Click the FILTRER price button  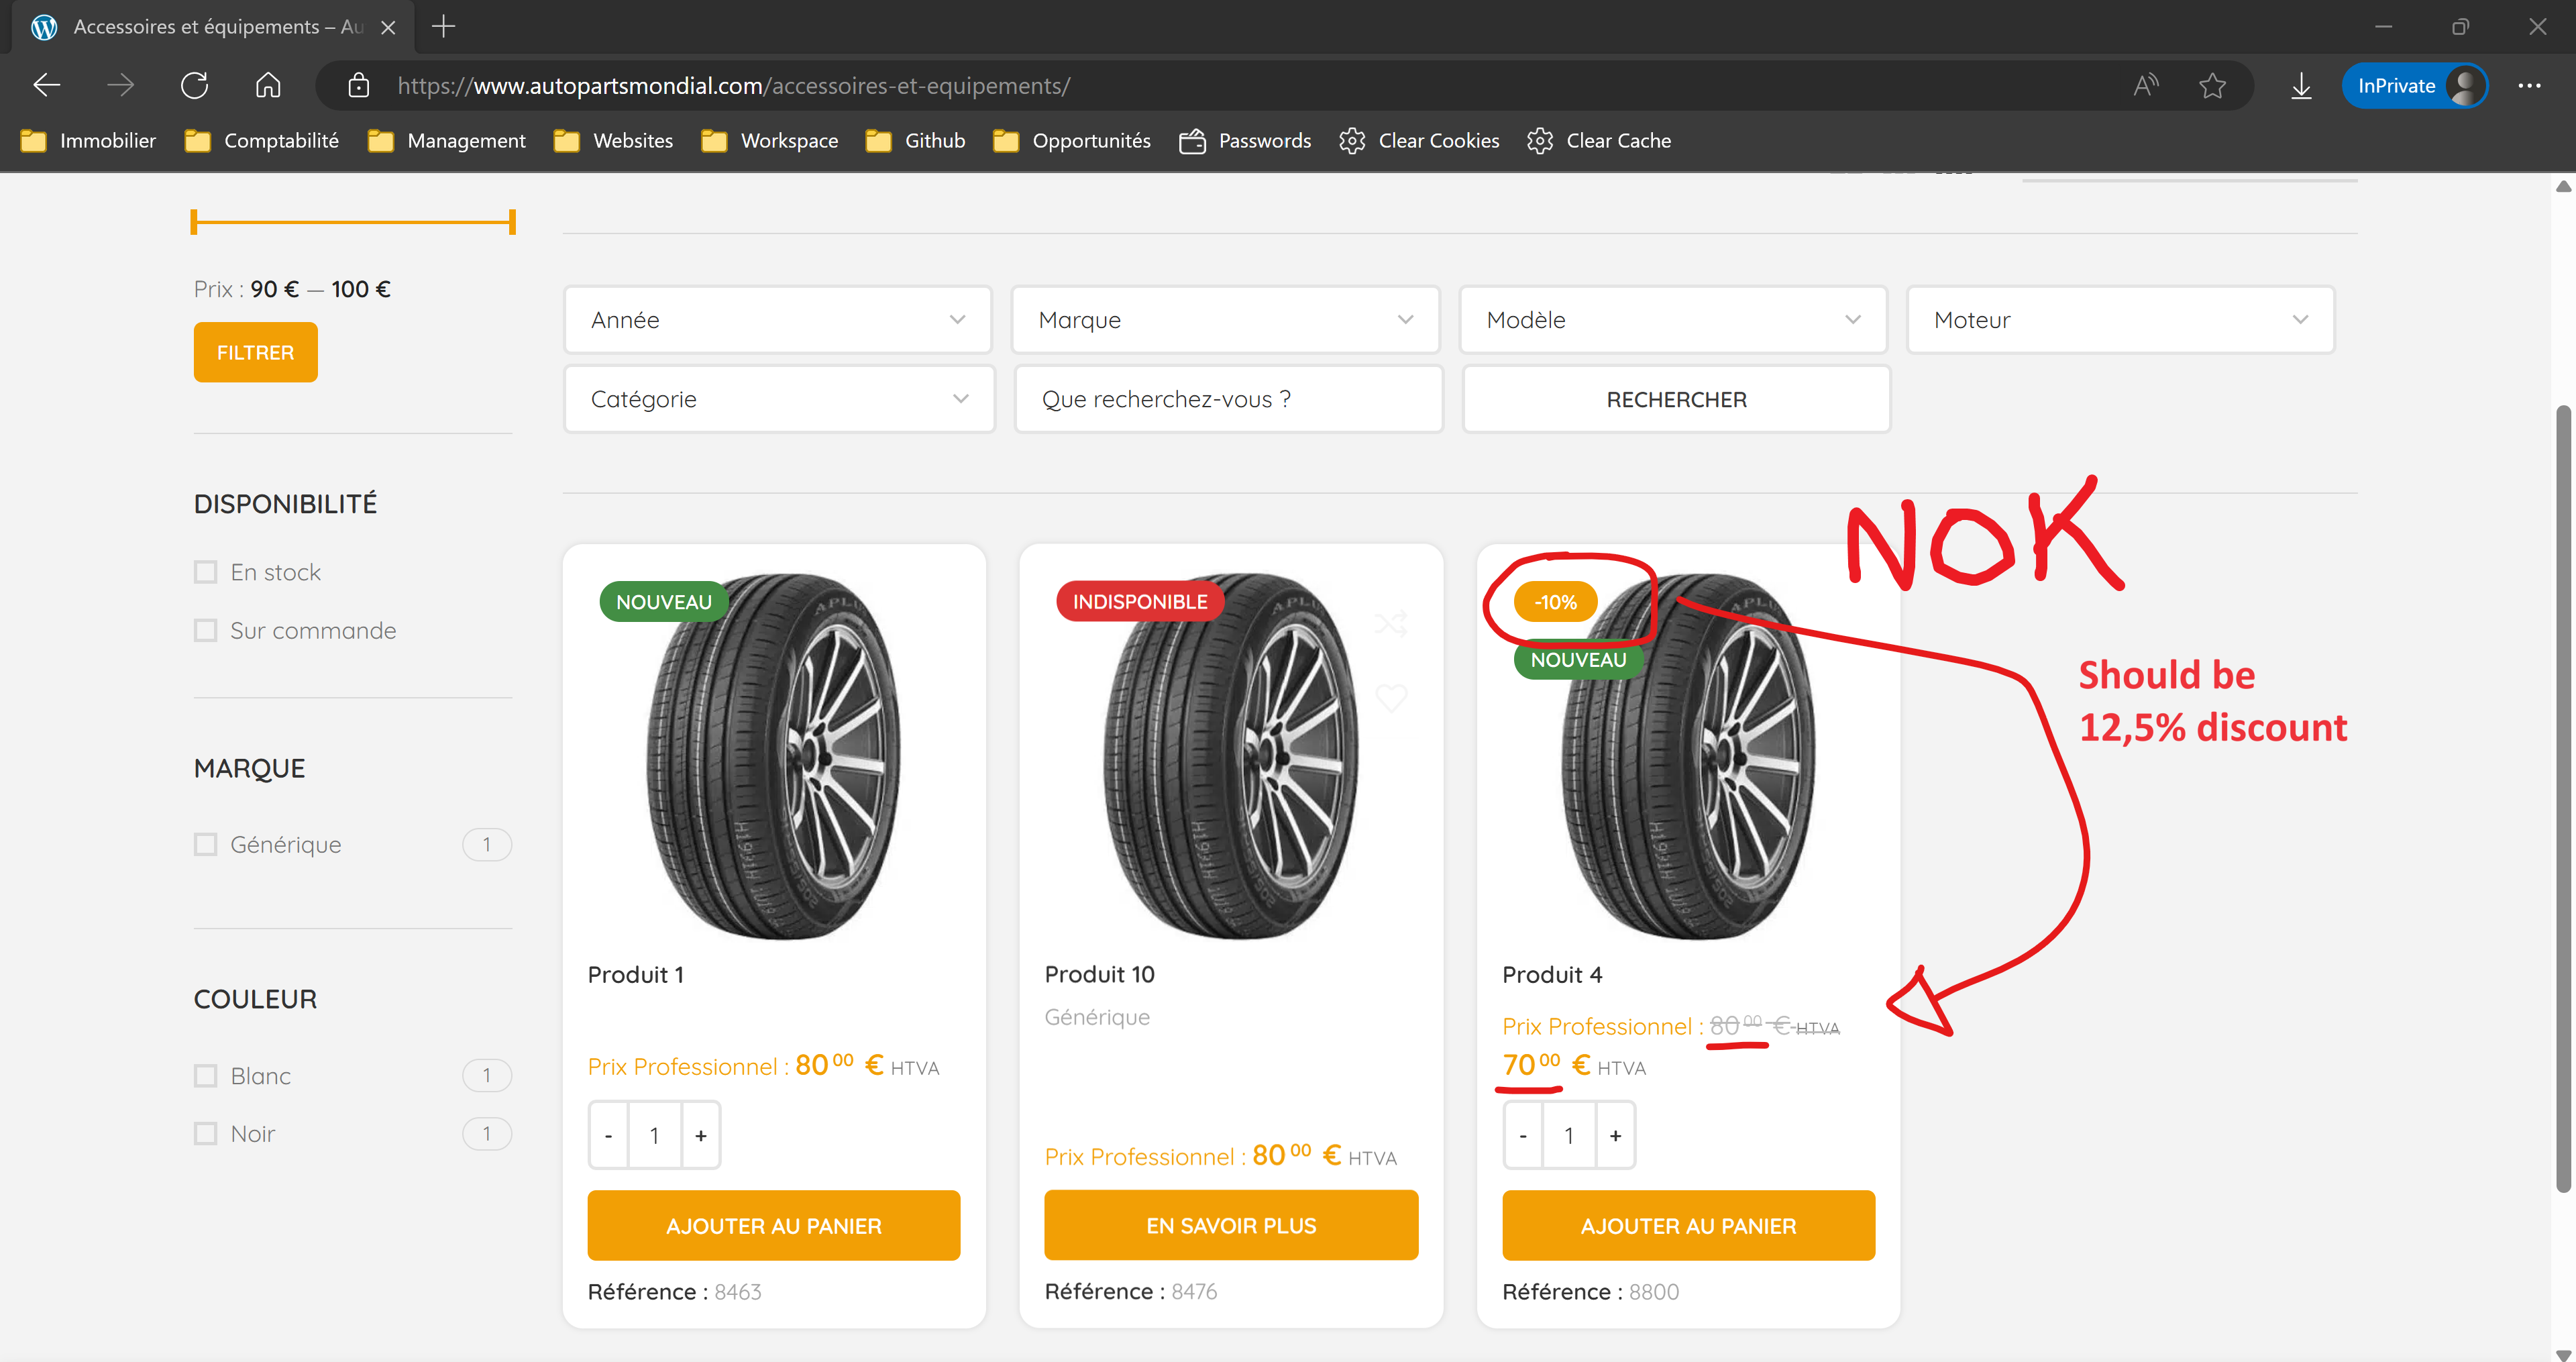255,352
